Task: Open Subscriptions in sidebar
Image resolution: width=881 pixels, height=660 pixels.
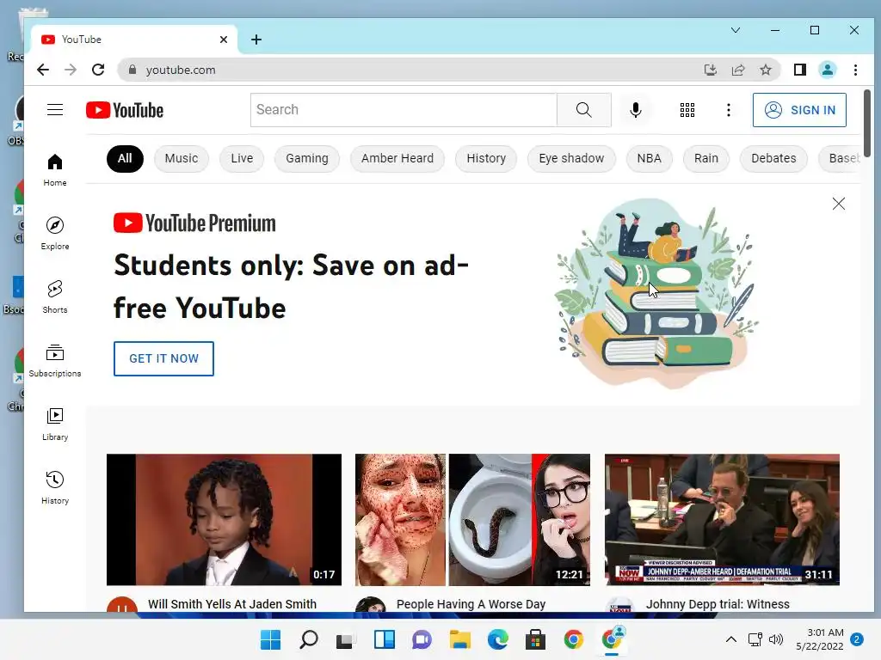Action: (x=55, y=360)
